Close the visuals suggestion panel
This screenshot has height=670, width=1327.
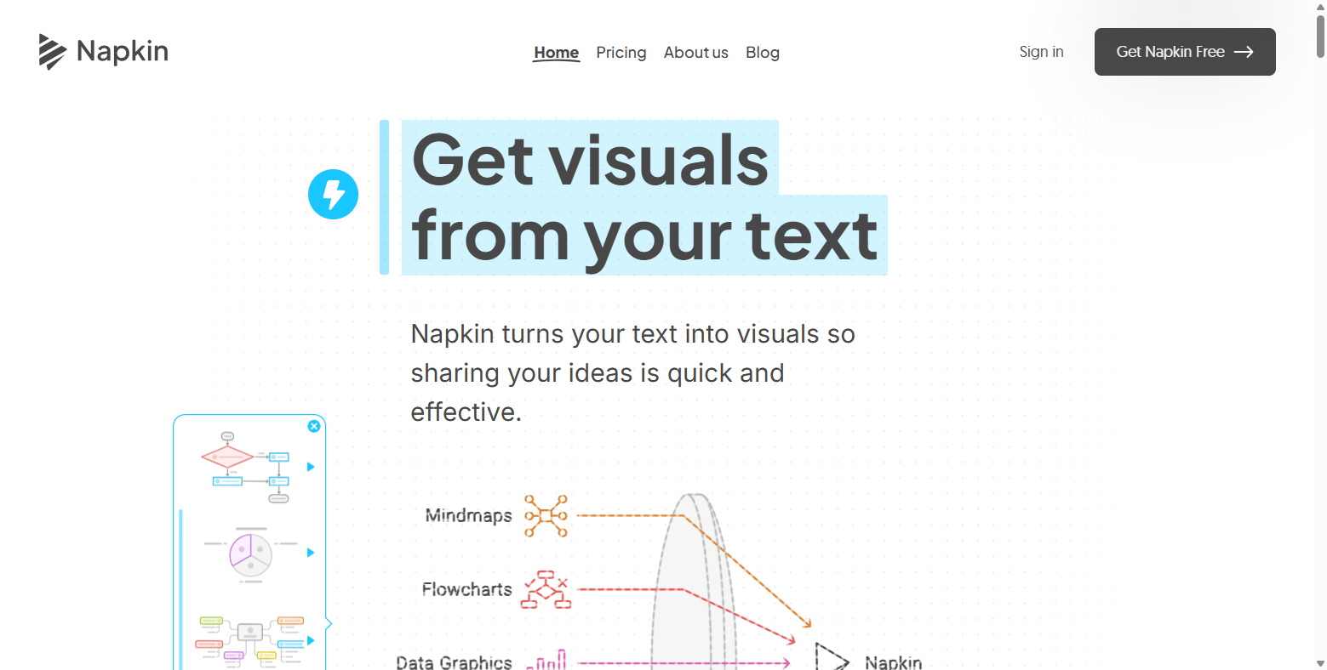[x=314, y=426]
